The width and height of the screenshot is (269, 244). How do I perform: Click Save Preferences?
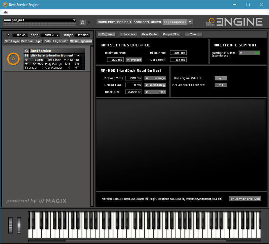[245, 199]
